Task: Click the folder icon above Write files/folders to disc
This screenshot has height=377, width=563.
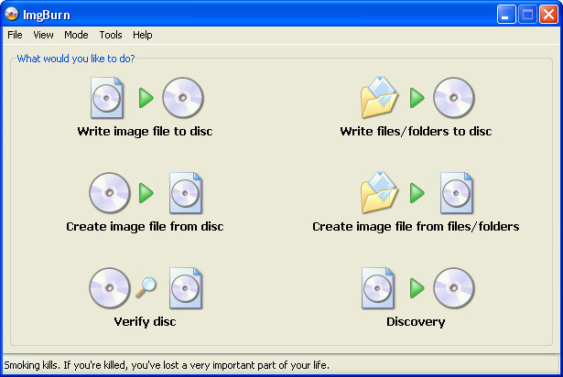Action: pos(379,98)
